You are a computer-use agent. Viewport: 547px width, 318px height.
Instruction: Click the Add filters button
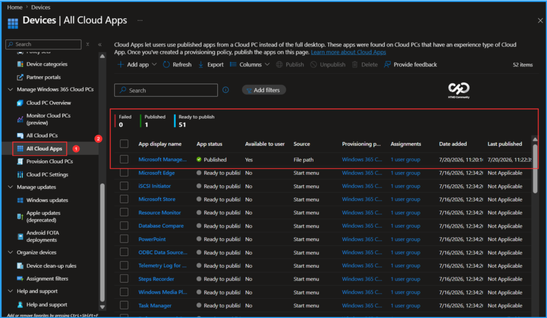(x=264, y=90)
